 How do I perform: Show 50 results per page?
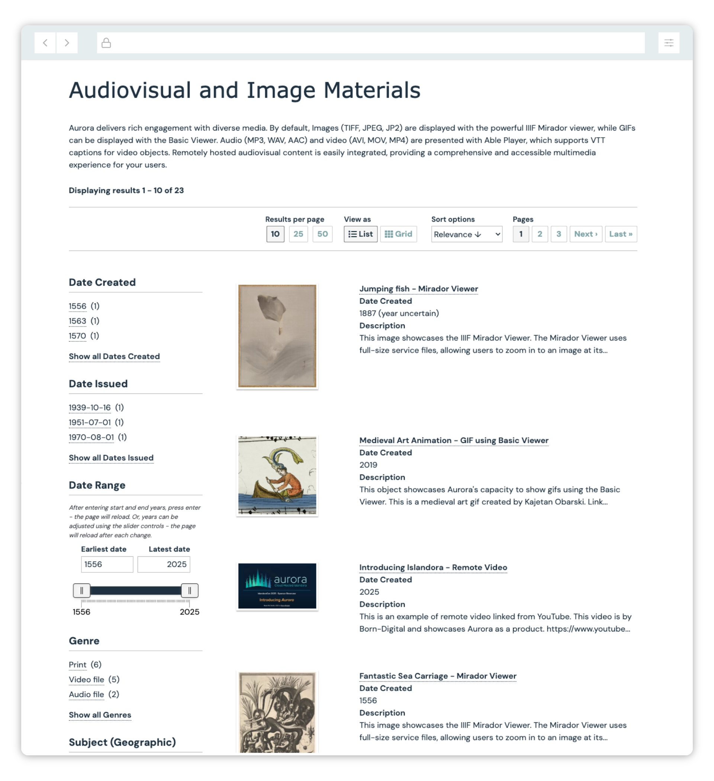tap(323, 234)
